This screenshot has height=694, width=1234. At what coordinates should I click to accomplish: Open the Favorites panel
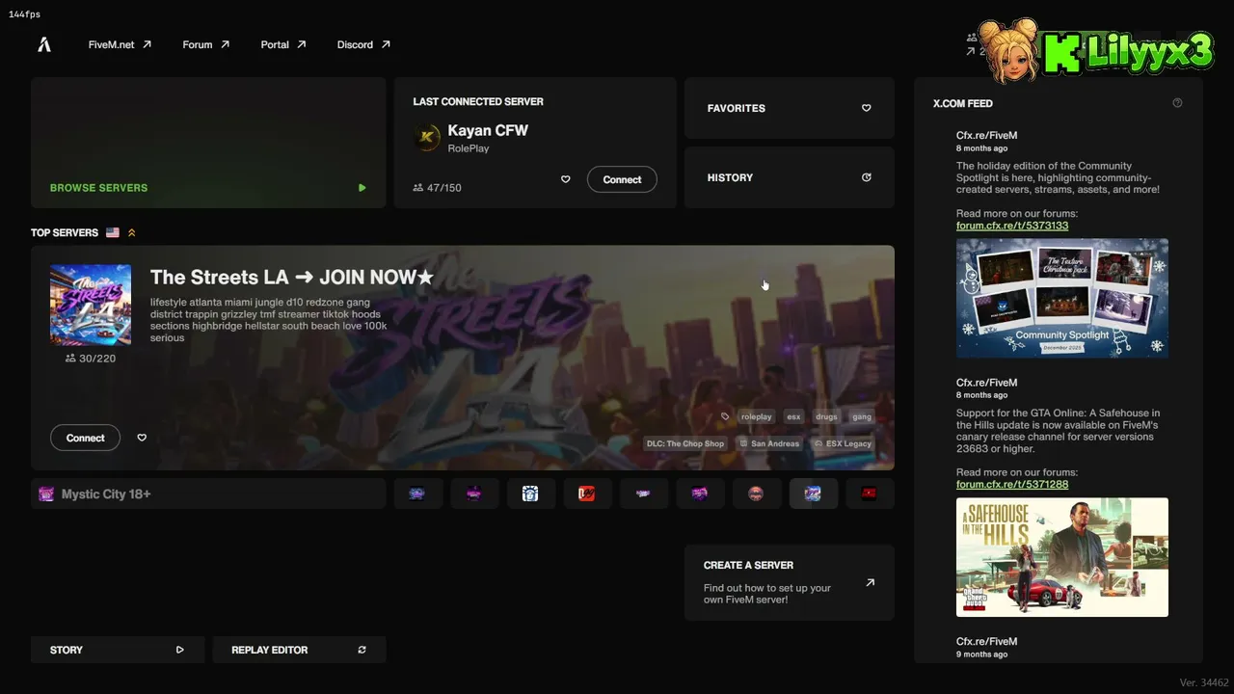click(x=790, y=108)
